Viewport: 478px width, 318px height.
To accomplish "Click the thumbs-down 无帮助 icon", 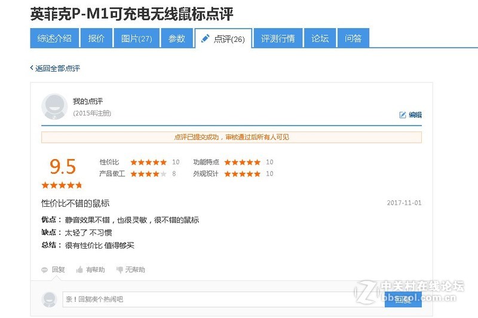I will [x=119, y=270].
